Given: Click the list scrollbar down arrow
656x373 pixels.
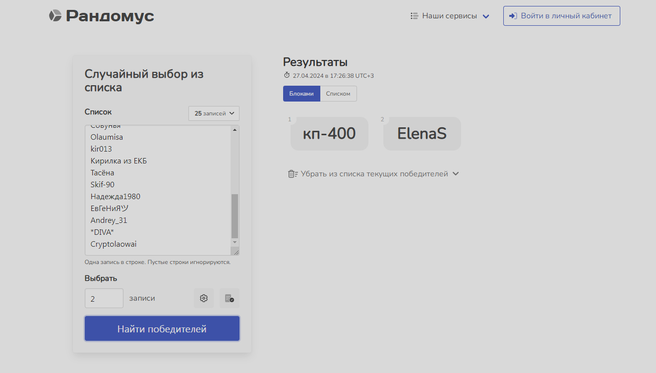Looking at the screenshot, I should pos(235,242).
